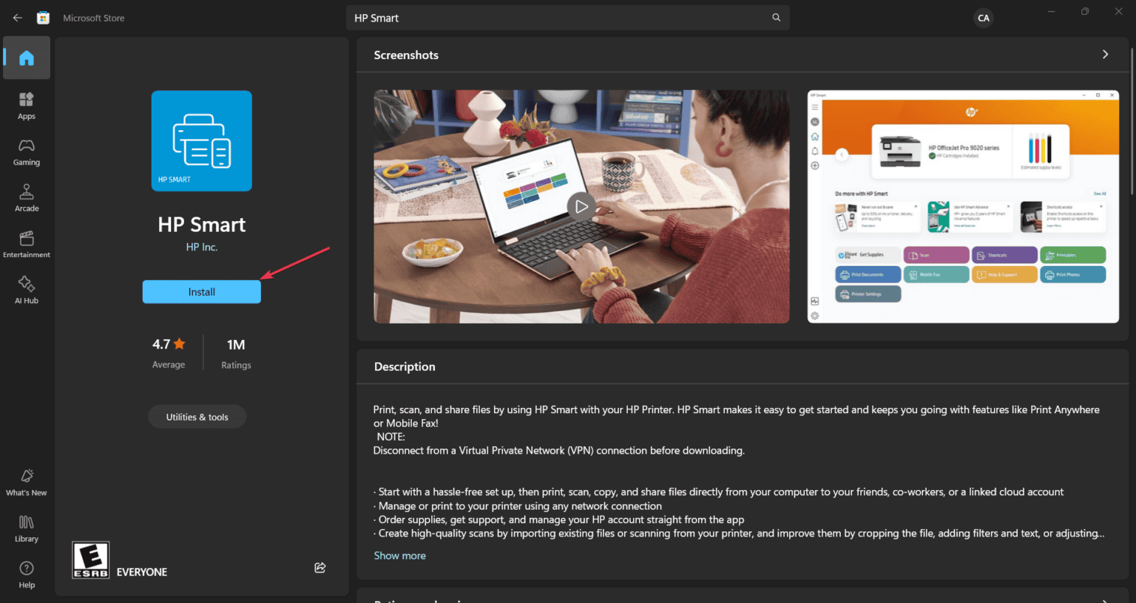The height and width of the screenshot is (603, 1136).
Task: Open the Home page in sidebar
Action: pos(27,58)
